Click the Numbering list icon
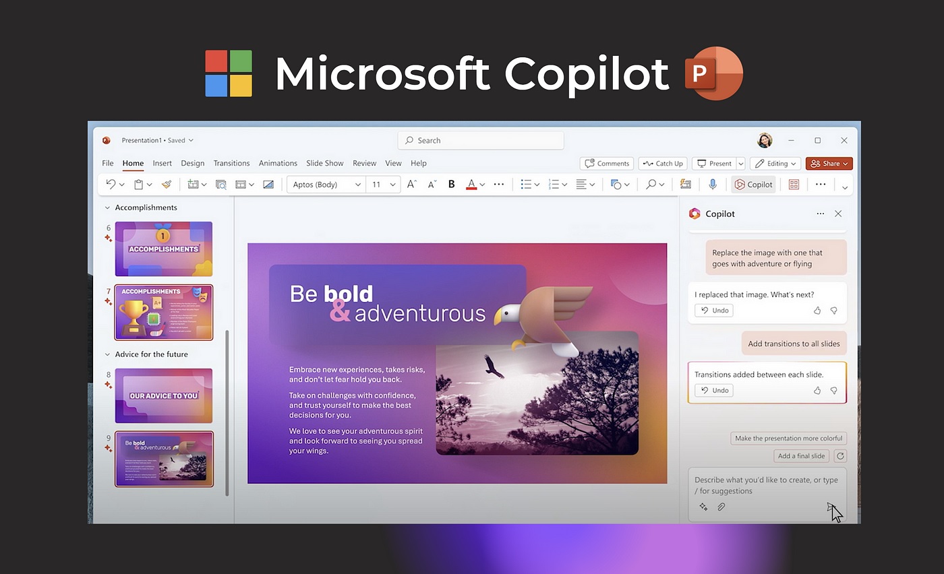This screenshot has width=944, height=574. (554, 184)
